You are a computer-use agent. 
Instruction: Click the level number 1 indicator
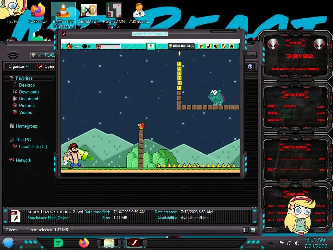tap(151, 46)
